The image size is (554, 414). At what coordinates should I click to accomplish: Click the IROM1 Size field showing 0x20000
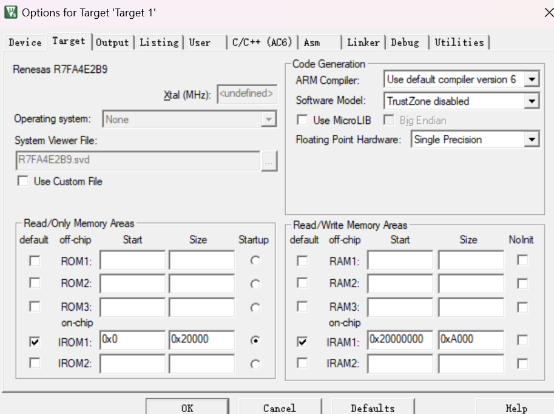201,340
